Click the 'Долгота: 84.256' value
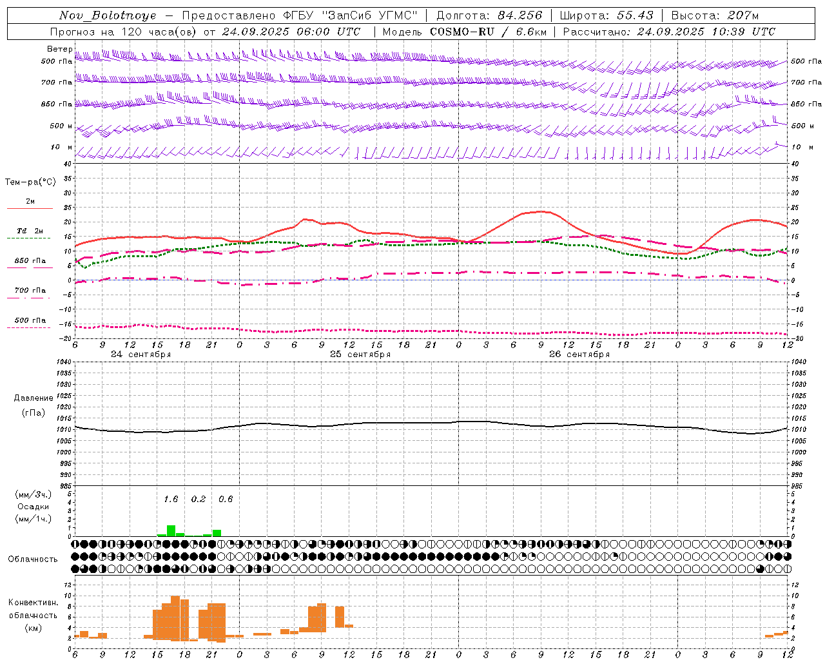825x660 pixels. coord(489,15)
